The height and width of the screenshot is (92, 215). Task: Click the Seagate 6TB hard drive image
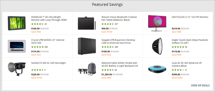87,46
